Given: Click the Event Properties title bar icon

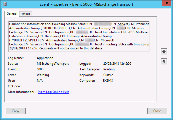Looking at the screenshot, I should [x=5, y=4].
